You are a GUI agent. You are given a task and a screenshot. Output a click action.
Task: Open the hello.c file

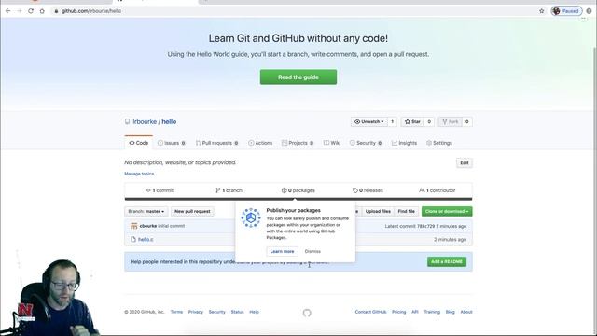click(x=146, y=239)
